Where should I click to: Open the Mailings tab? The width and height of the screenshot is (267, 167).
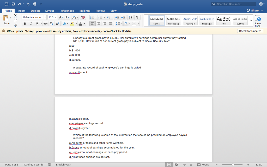85,11
